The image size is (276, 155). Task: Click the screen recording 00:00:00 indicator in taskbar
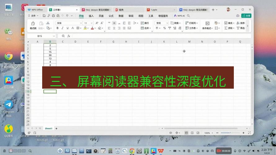click(x=224, y=151)
